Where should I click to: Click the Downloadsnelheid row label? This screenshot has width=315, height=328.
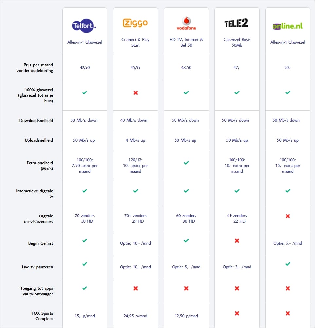click(x=36, y=121)
